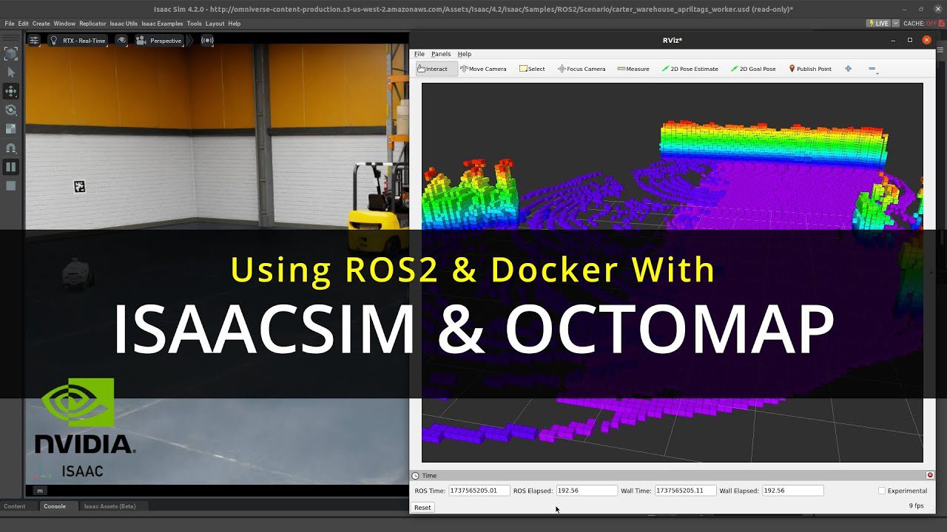Activate the Scale gizmo tool
This screenshot has height=532, width=947.
(x=11, y=129)
